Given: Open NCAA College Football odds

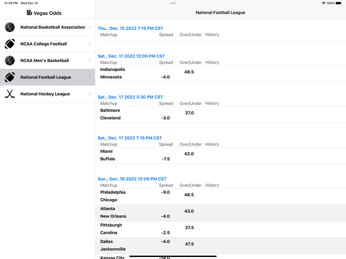Looking at the screenshot, I should [47, 44].
